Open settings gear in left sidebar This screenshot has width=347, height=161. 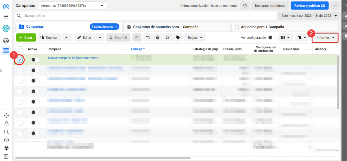pyautogui.click(x=6, y=115)
